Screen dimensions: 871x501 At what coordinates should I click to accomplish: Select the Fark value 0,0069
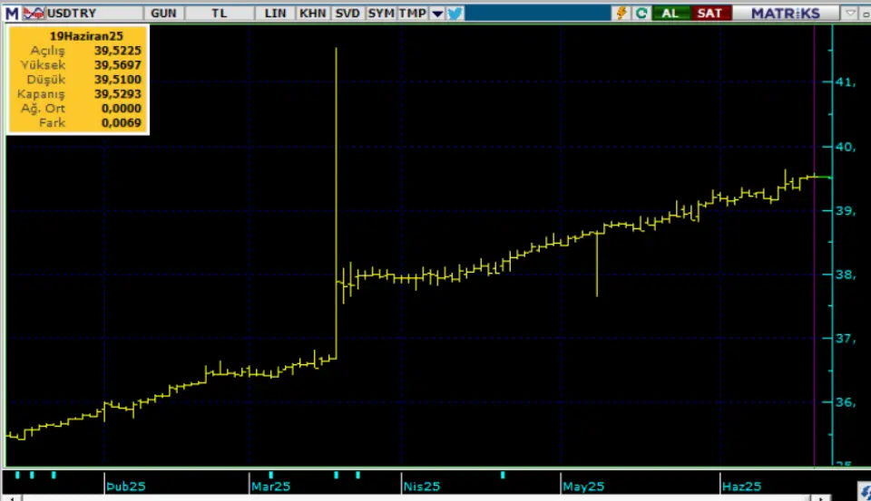(x=121, y=122)
